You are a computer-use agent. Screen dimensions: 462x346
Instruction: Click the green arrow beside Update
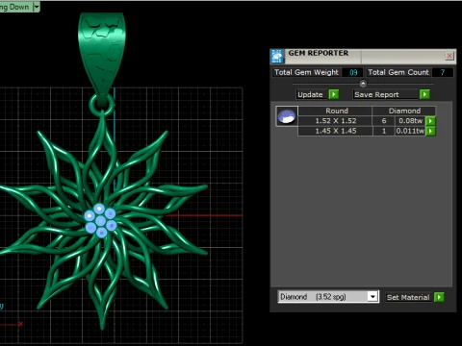coord(334,94)
